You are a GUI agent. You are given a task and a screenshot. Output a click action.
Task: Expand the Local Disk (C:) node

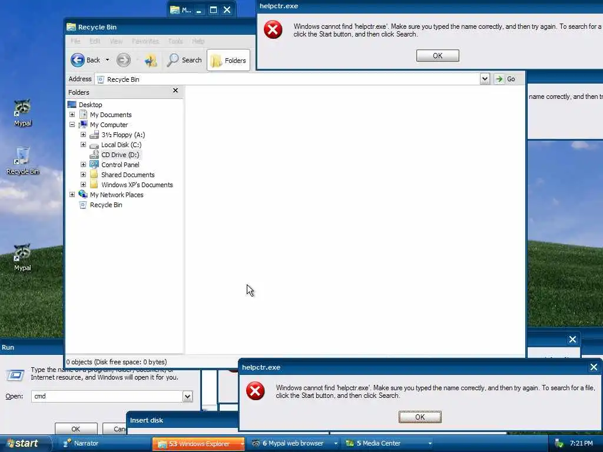[83, 145]
